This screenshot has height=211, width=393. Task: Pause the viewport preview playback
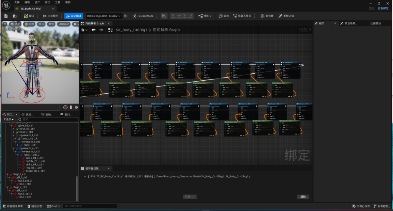pos(71,107)
